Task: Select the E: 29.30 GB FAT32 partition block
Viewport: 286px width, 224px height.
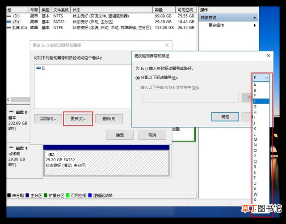Action: (x=106, y=163)
